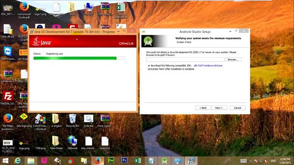This screenshot has width=294, height=165.
Task: Open the Windows Start button
Action: (x=5, y=161)
